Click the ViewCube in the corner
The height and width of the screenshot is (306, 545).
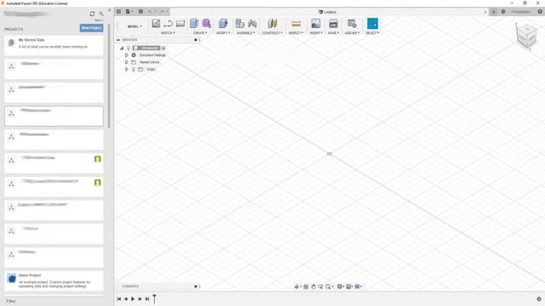pos(526,36)
